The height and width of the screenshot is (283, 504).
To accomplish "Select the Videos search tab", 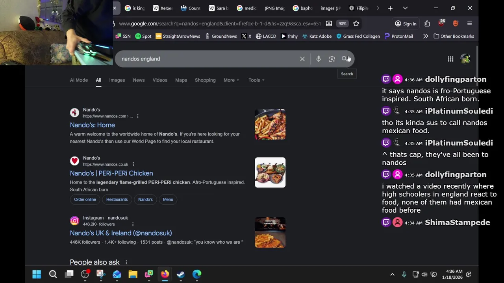I will (160, 80).
